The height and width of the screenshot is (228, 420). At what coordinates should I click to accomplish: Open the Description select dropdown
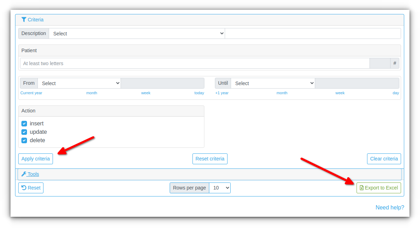[x=137, y=34]
